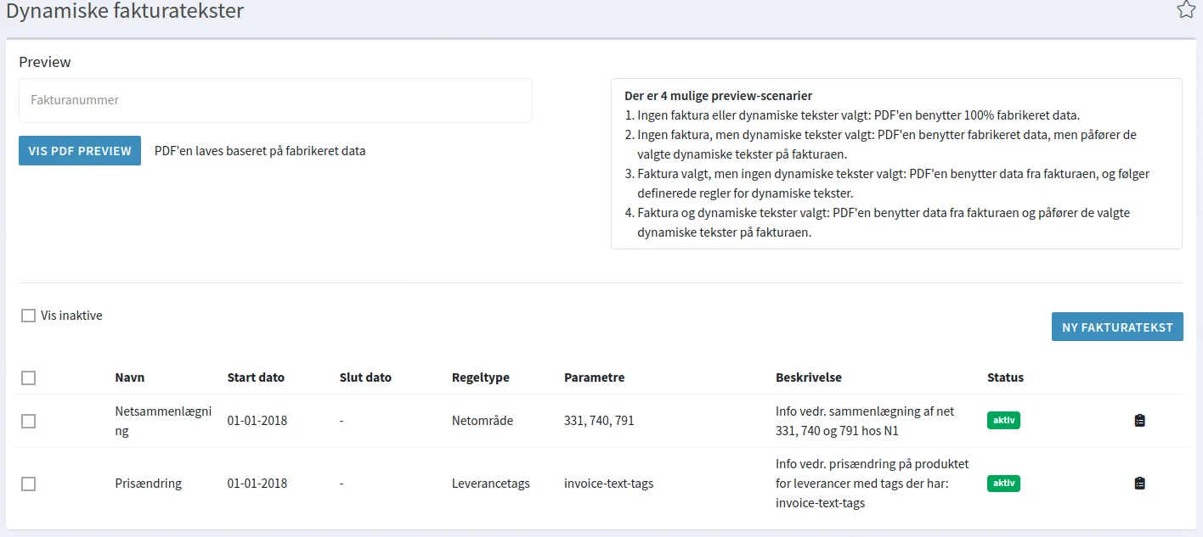Click the Status column header

coord(1005,378)
